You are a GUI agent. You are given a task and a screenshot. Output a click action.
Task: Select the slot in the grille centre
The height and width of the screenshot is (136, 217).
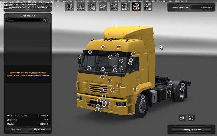[102, 90]
